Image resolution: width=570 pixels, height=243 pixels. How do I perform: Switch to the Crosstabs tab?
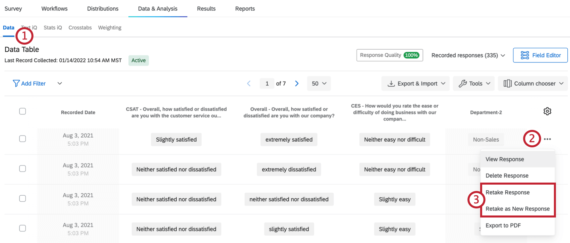pos(80,28)
